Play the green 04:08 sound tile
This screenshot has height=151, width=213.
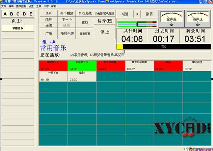click(x=82, y=66)
